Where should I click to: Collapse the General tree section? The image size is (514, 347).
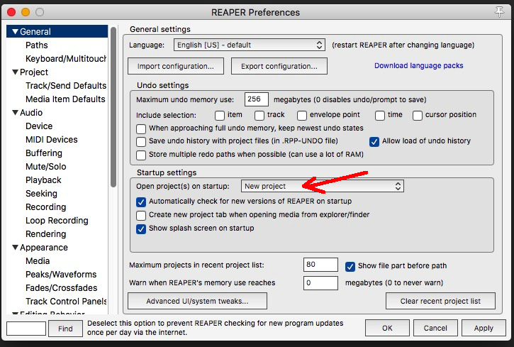(15, 32)
